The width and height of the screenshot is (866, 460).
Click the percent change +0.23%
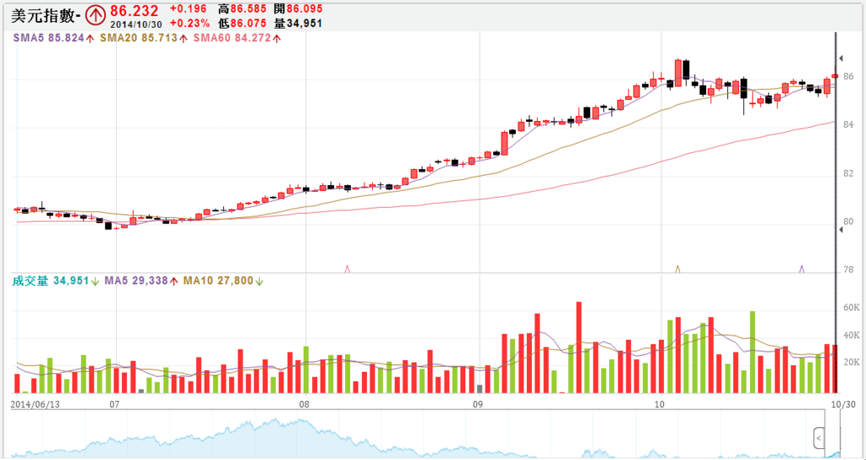point(189,23)
